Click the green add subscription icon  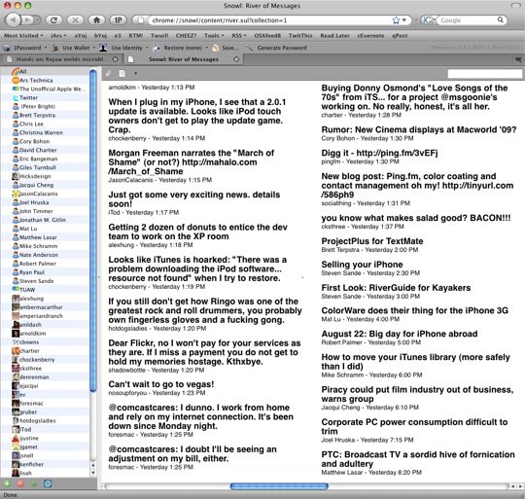pos(7,483)
